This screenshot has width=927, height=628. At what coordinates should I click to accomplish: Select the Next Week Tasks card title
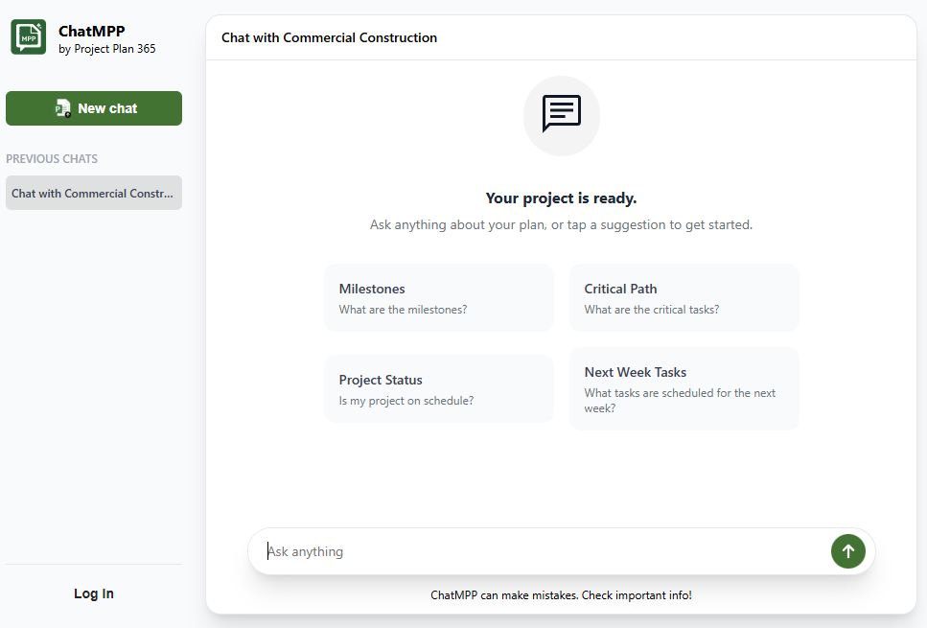[636, 372]
